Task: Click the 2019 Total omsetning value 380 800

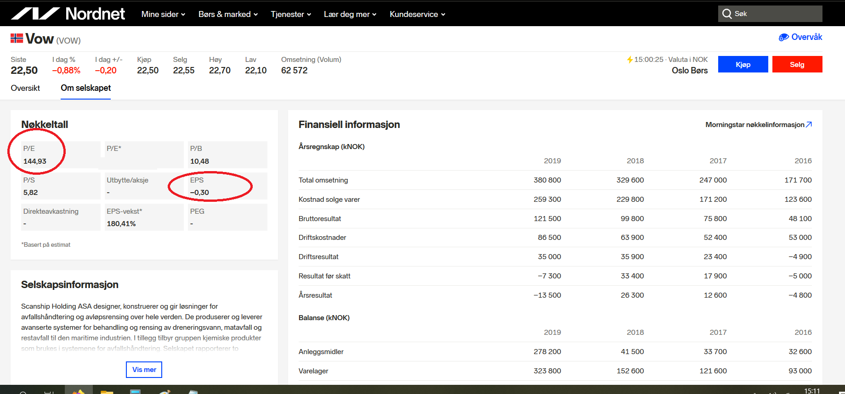Action: coord(547,180)
